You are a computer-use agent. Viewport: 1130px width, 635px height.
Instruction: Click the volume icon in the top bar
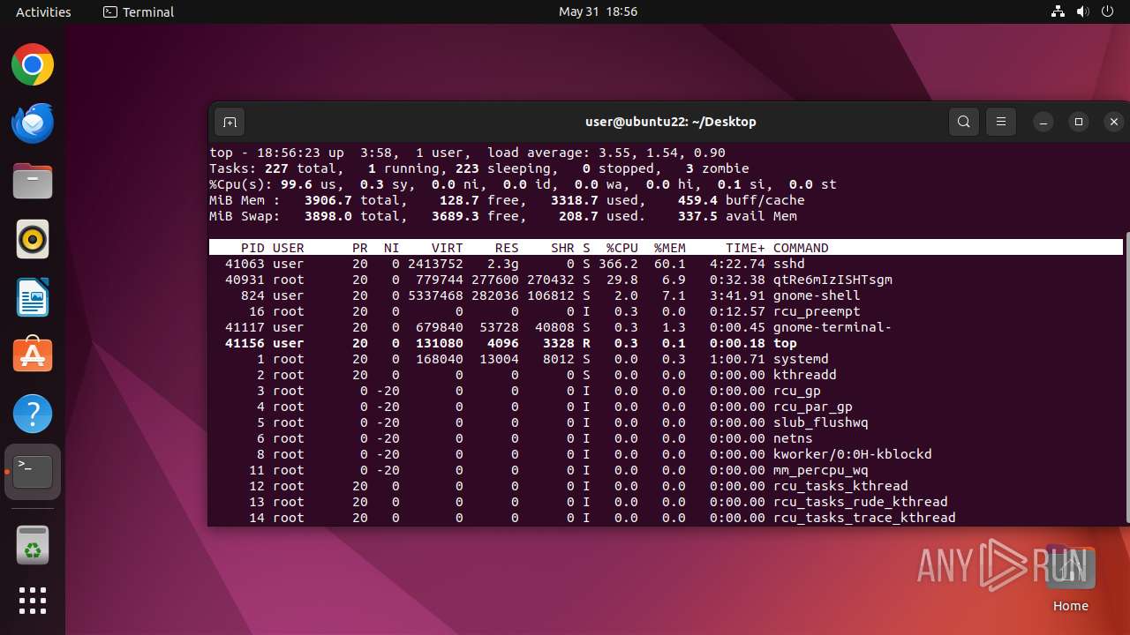pos(1083,11)
